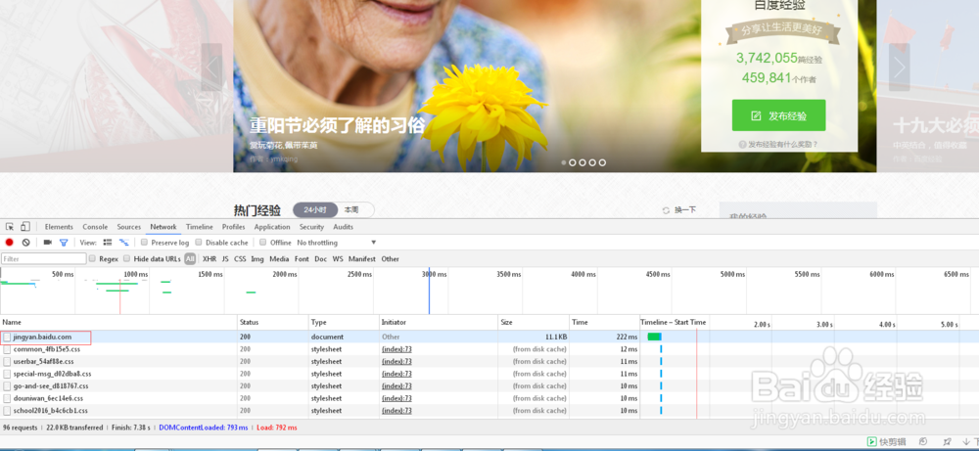Select the 24小时 toggle
979x451 pixels.
click(x=315, y=210)
